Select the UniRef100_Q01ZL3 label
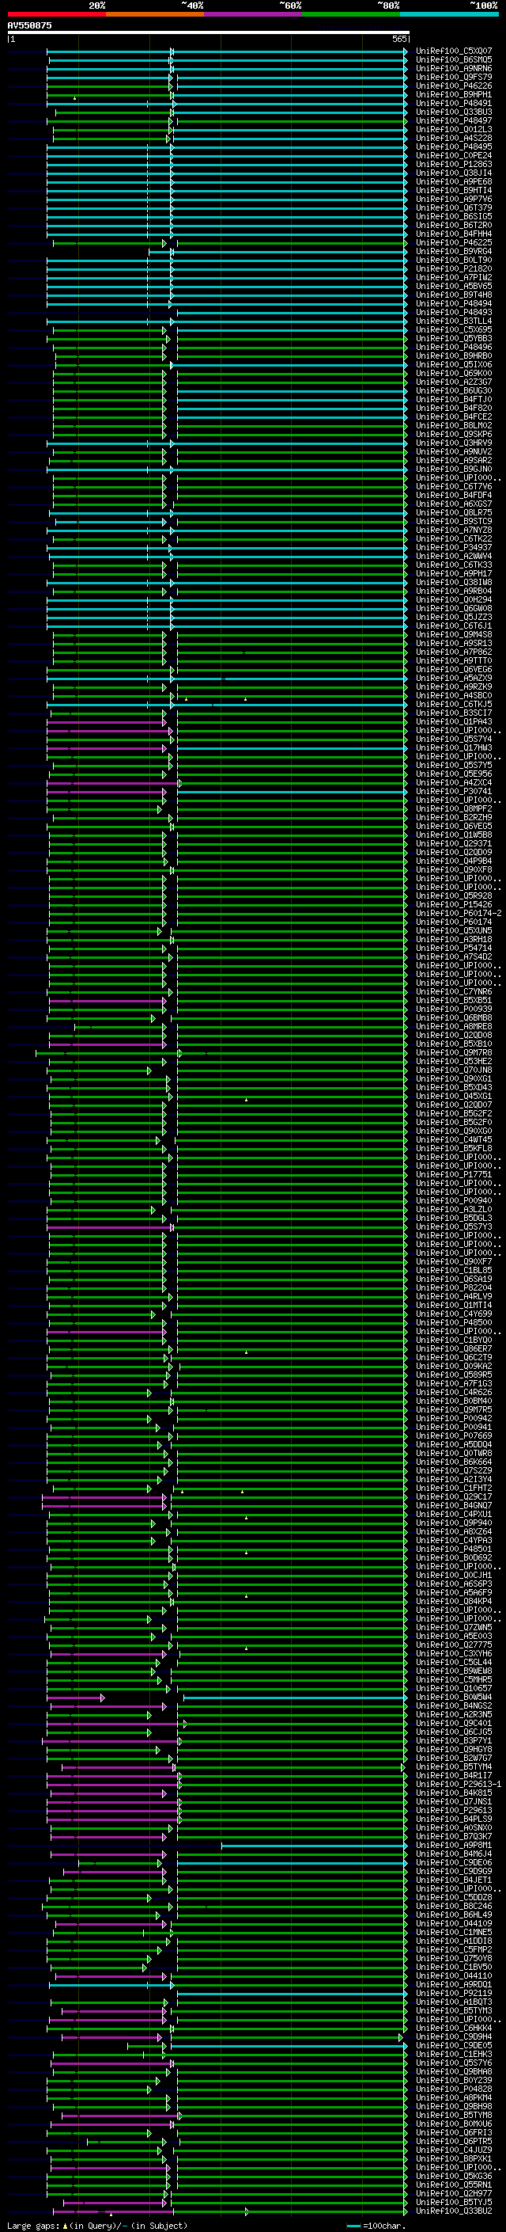Image resolution: width=506 pixels, height=2232 pixels. 454,129
